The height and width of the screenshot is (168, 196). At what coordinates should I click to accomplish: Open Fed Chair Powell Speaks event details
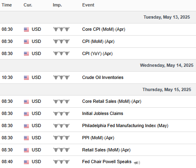pos(107,162)
